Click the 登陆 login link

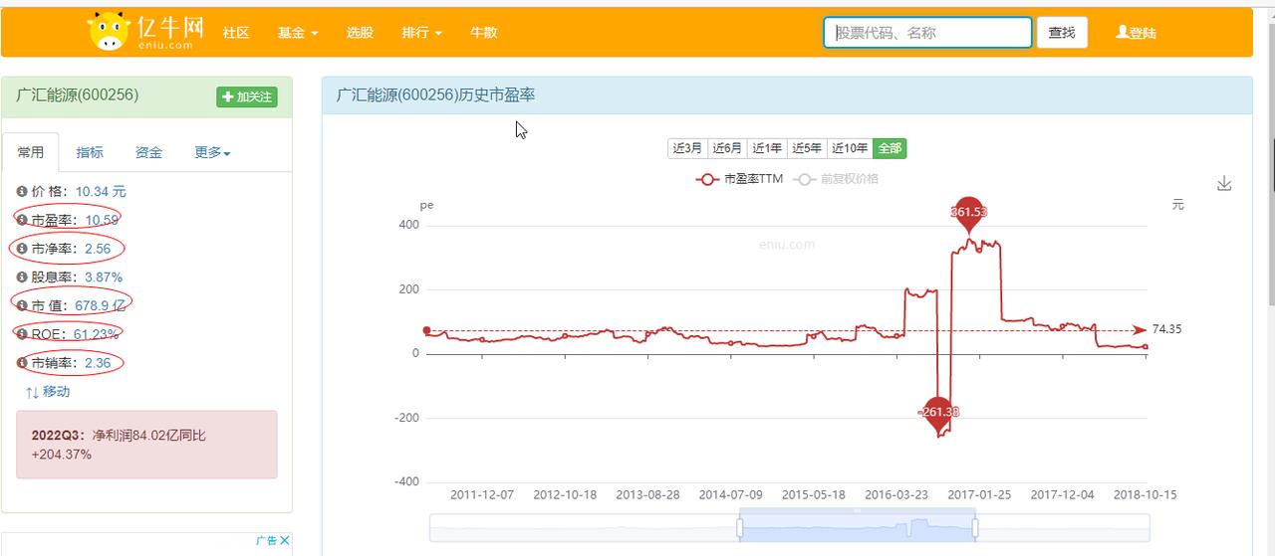point(1137,33)
